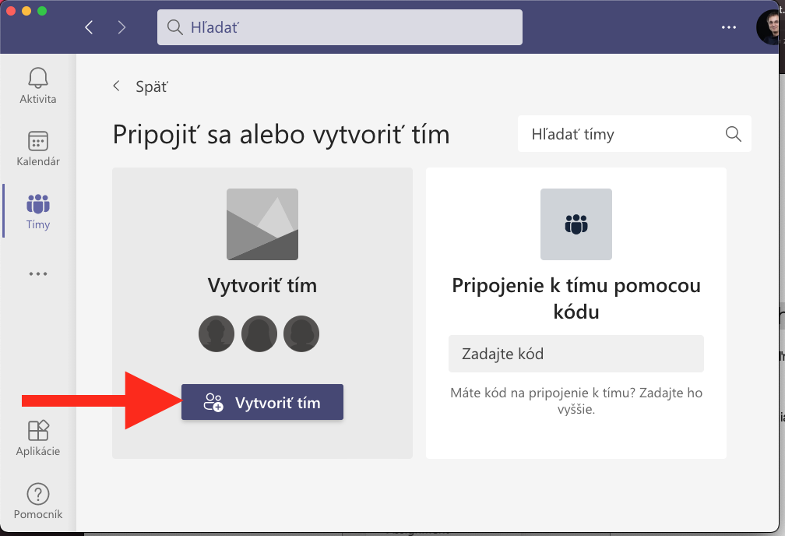The image size is (785, 536).
Task: Click the first member avatar placeholder
Action: pos(217,334)
